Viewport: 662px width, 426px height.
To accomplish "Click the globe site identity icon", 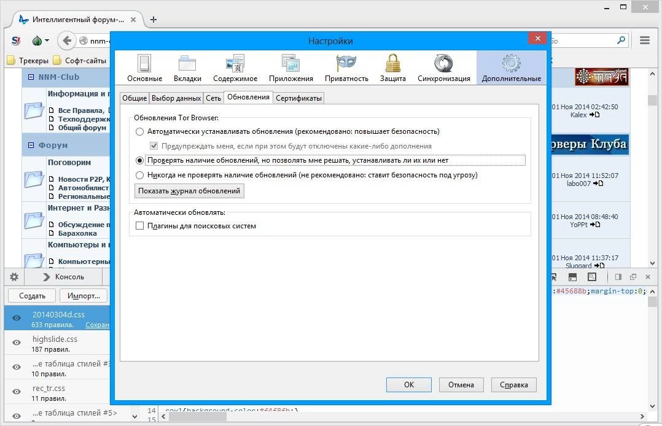I will click(84, 41).
